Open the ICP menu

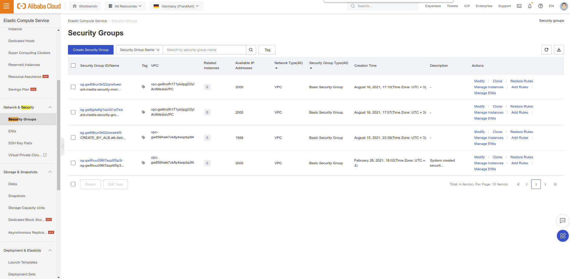coord(467,6)
